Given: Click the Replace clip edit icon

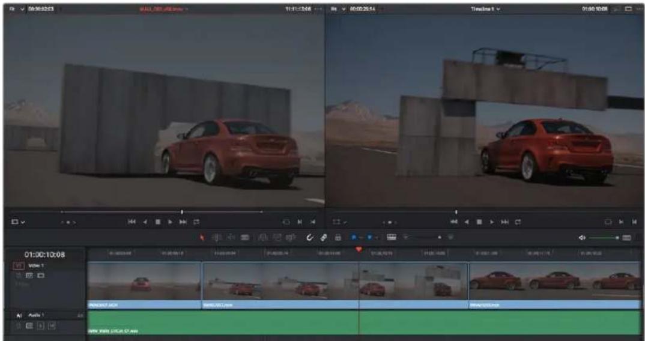Looking at the screenshot, I should coord(291,237).
